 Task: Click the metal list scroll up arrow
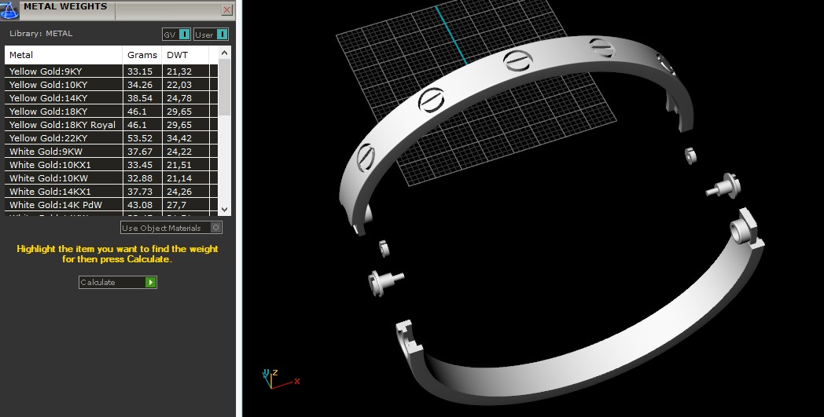224,53
